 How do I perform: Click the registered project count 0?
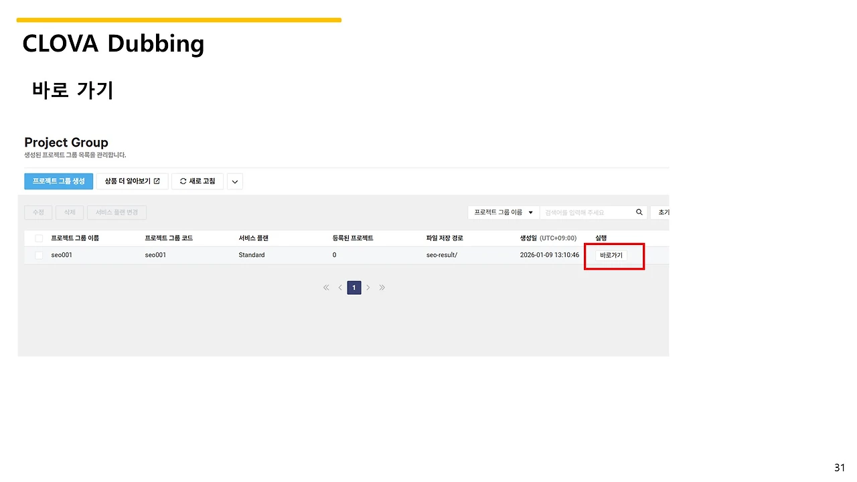(x=334, y=255)
